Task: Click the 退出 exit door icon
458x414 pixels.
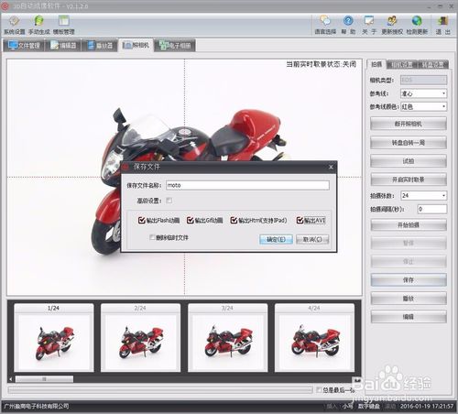Action: point(442,25)
